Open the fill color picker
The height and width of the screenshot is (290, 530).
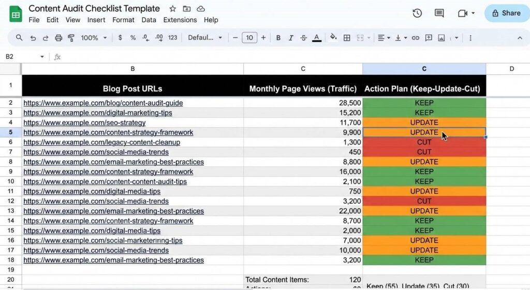coord(333,37)
